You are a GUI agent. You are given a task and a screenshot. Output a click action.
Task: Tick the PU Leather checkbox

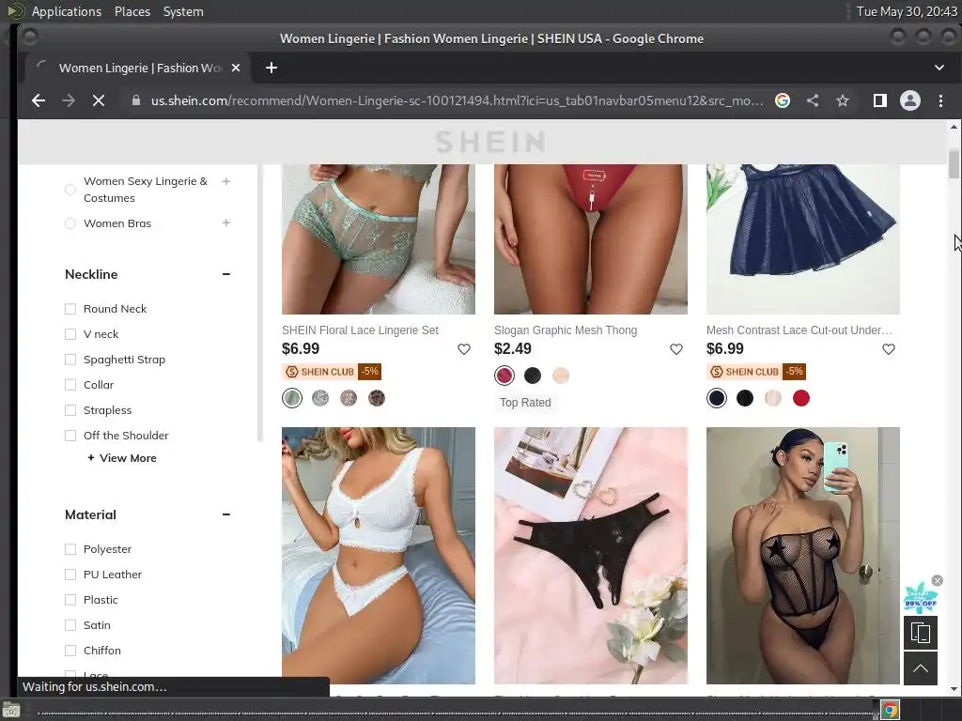point(70,575)
